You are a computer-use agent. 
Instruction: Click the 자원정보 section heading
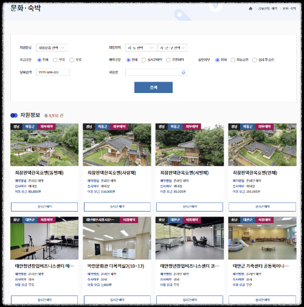click(x=30, y=115)
